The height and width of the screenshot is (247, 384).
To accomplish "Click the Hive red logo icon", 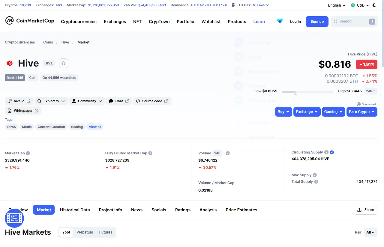I will tap(10, 63).
